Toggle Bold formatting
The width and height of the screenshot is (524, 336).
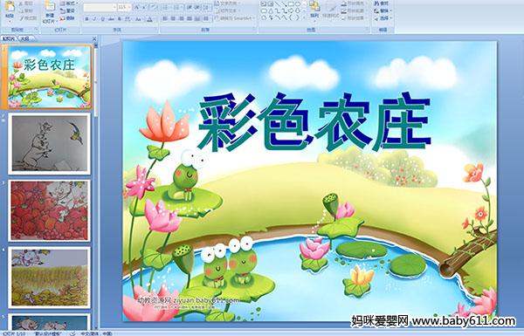tap(87, 19)
